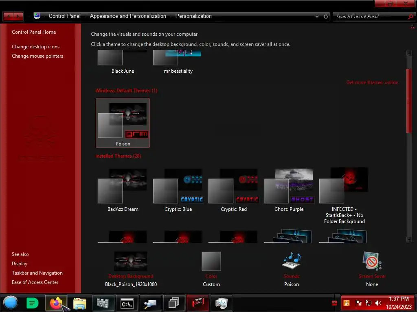This screenshot has height=312, width=417.
Task: Open Change desktop icons link
Action: pyautogui.click(x=36, y=46)
